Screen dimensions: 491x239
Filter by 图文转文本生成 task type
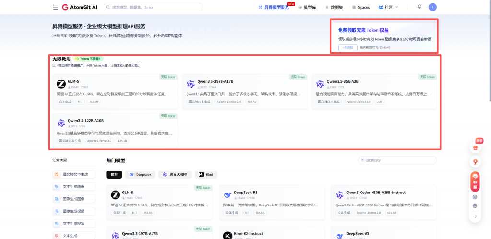[x=73, y=174]
